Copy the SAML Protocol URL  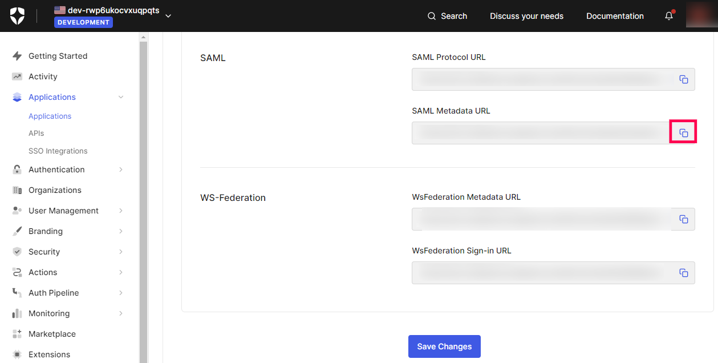click(683, 79)
